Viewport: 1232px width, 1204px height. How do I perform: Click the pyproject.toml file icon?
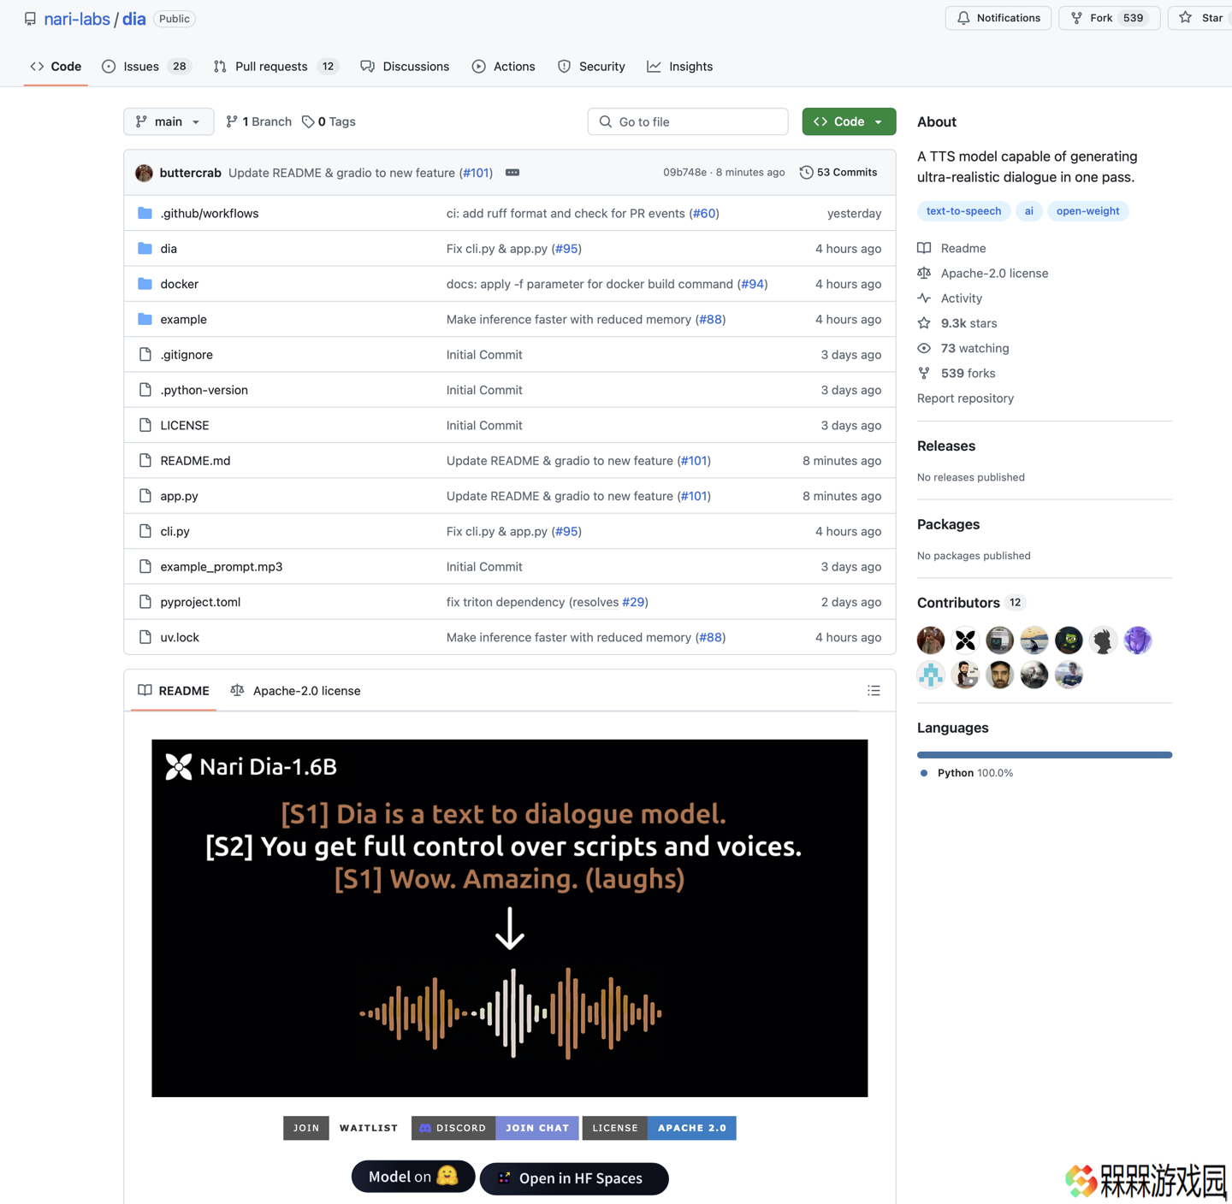click(x=145, y=602)
